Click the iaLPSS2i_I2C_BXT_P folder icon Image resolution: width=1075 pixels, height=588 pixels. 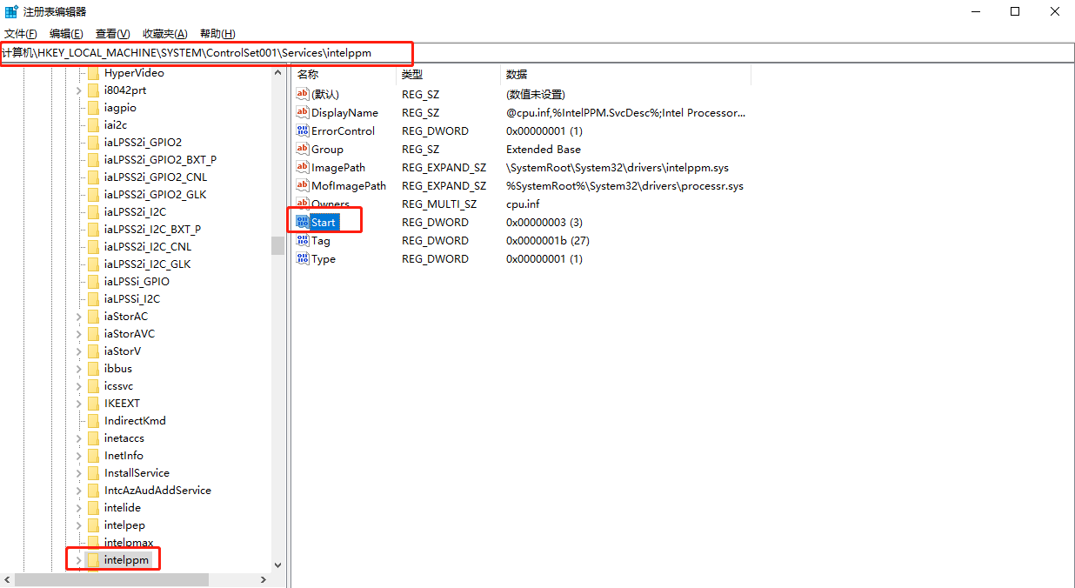pos(93,230)
